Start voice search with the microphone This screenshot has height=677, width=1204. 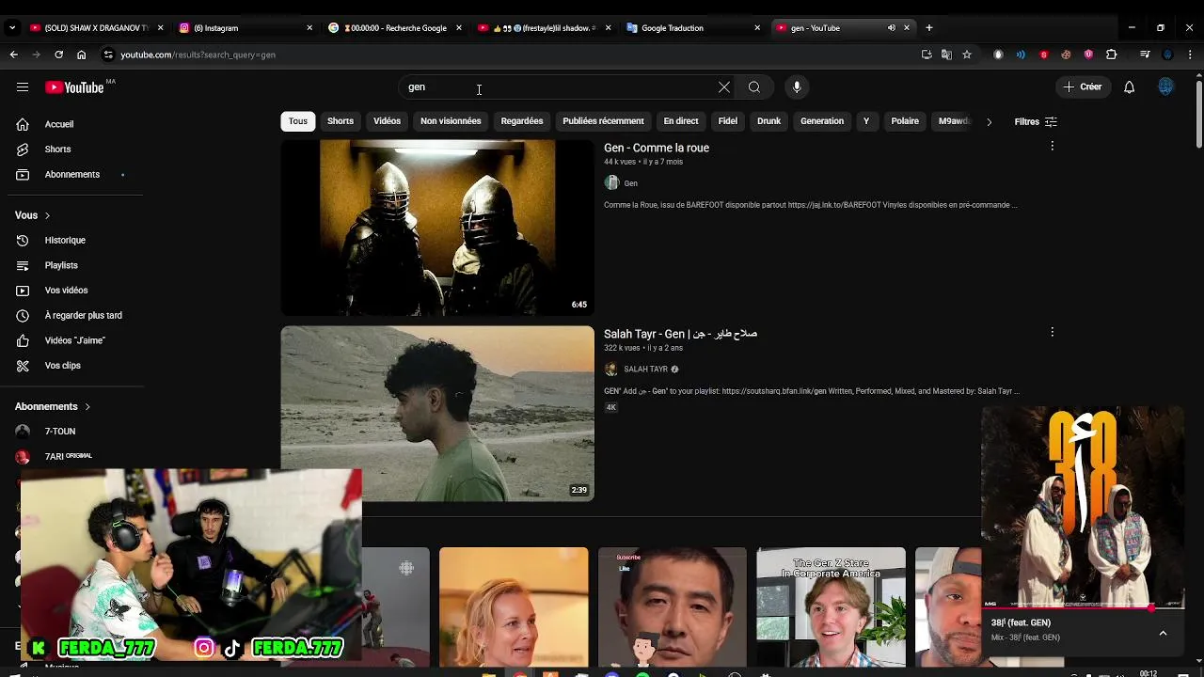tap(797, 87)
